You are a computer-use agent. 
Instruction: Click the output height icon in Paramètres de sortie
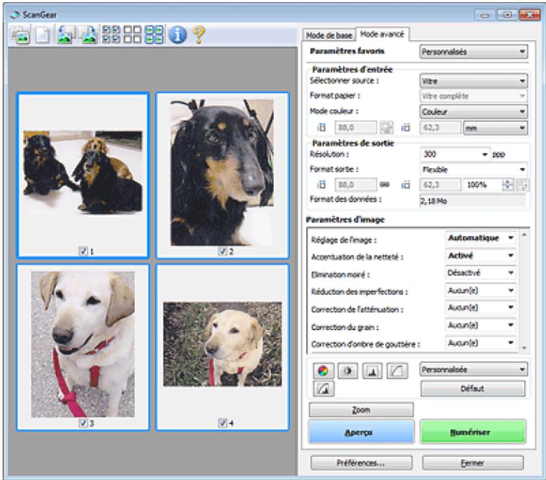coord(406,185)
